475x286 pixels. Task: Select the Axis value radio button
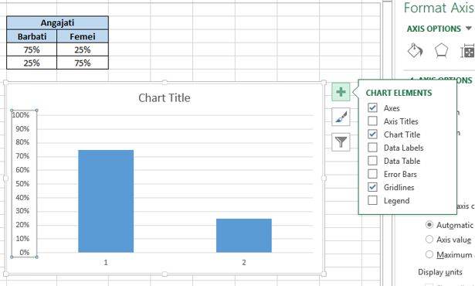(x=429, y=240)
